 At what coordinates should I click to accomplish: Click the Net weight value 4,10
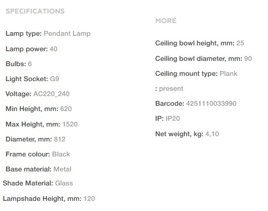click(x=212, y=134)
